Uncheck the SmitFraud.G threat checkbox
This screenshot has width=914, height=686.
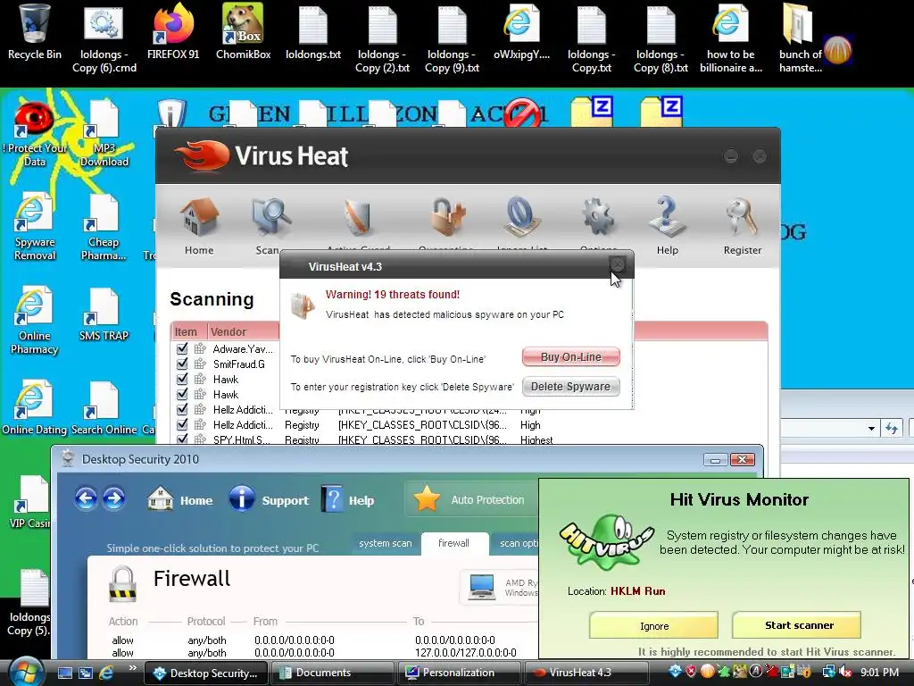pyautogui.click(x=182, y=364)
